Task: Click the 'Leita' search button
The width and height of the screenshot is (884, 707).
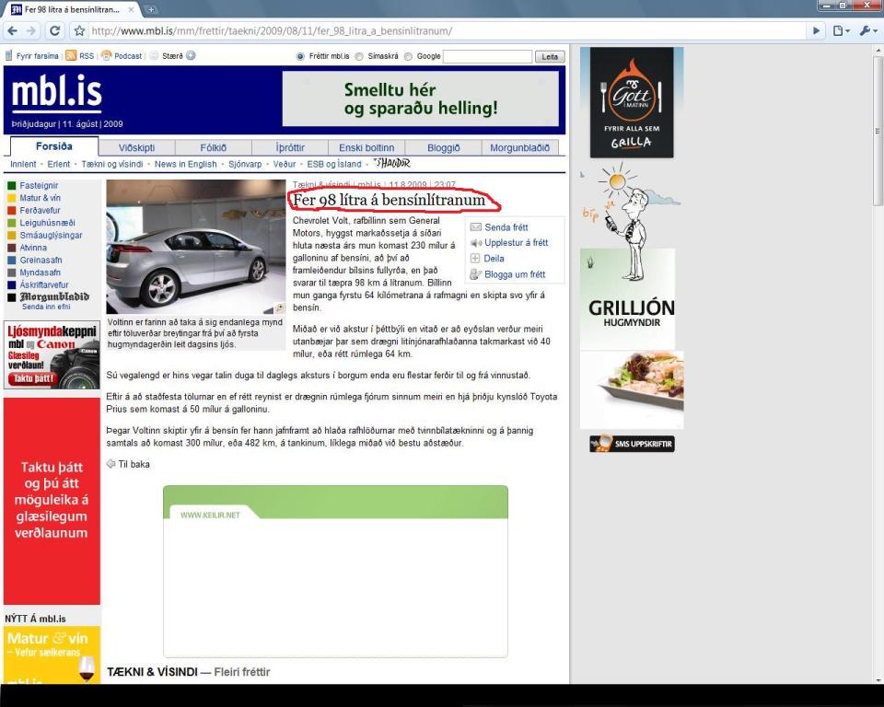Action: point(550,56)
